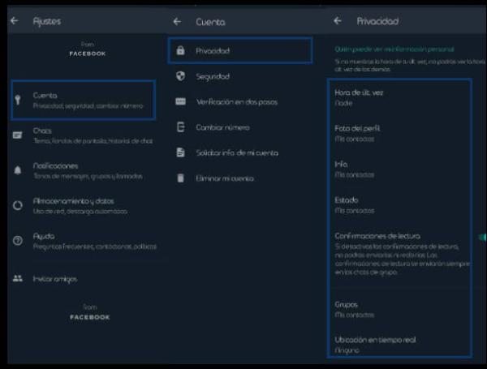The image size is (487, 369).
Task: Open Seguridad in the Cuenta screen
Action: 240,76
